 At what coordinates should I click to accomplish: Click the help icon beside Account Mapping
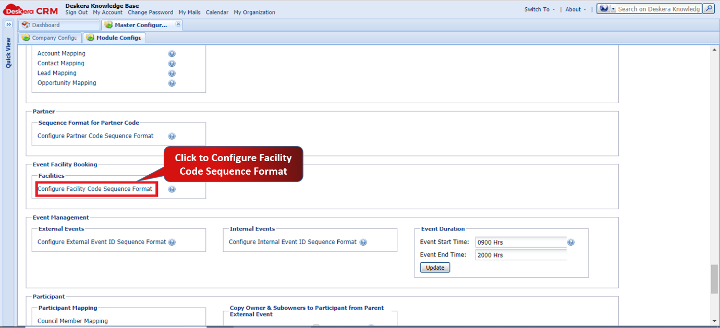(x=172, y=53)
